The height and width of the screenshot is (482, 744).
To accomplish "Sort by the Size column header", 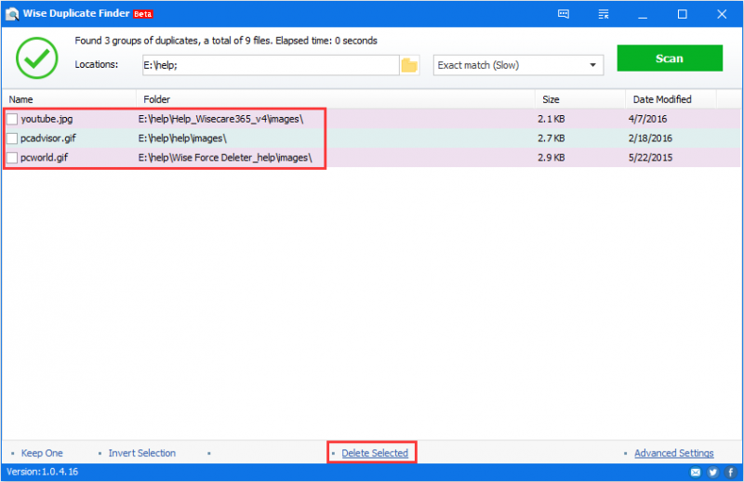I will point(580,99).
